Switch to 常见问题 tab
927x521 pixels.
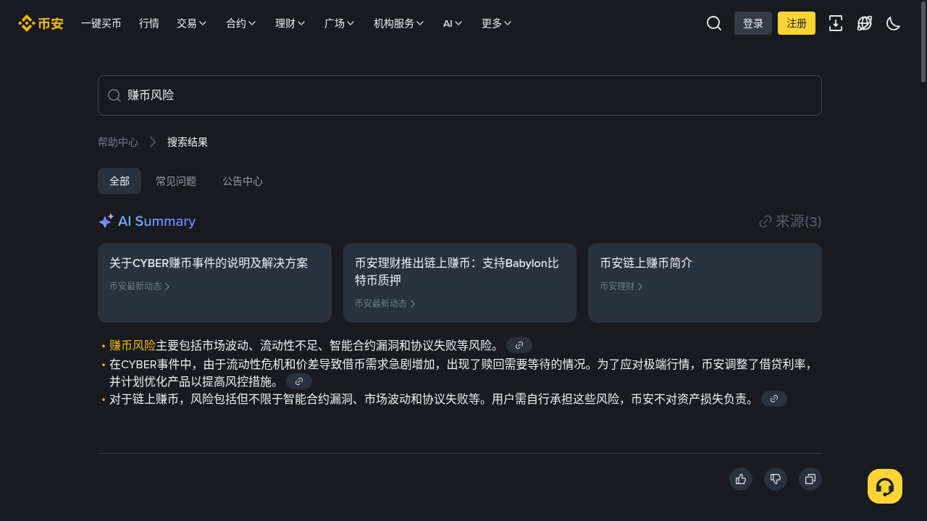[x=176, y=181]
